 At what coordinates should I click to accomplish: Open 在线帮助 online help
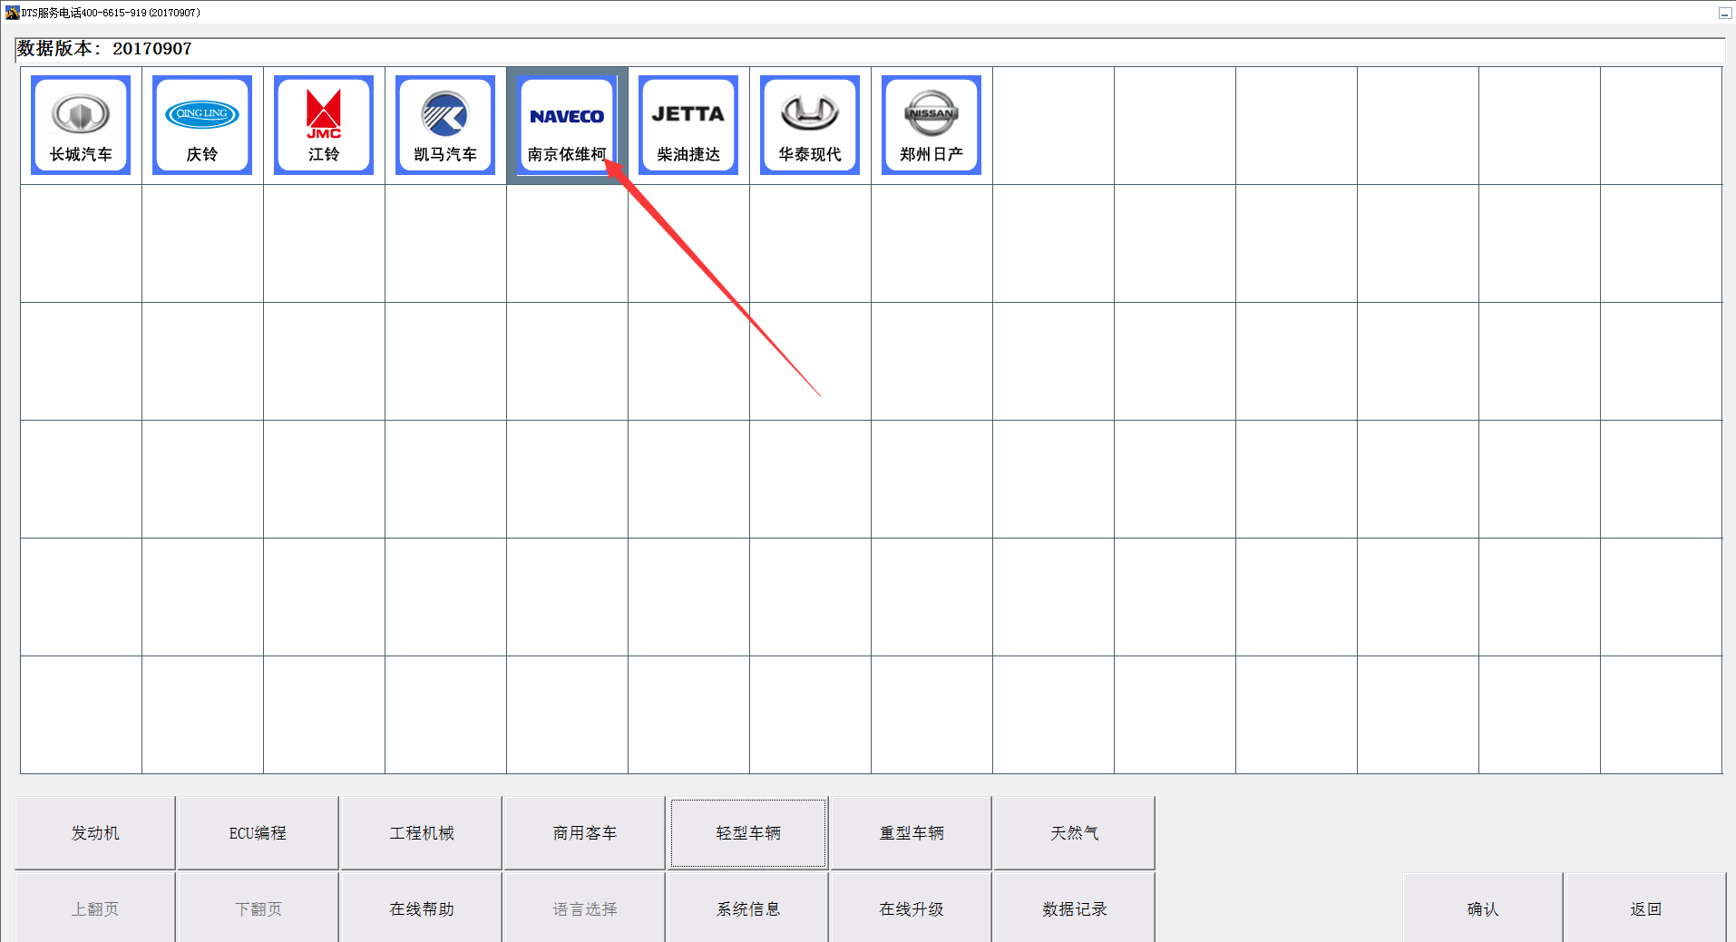click(x=422, y=908)
